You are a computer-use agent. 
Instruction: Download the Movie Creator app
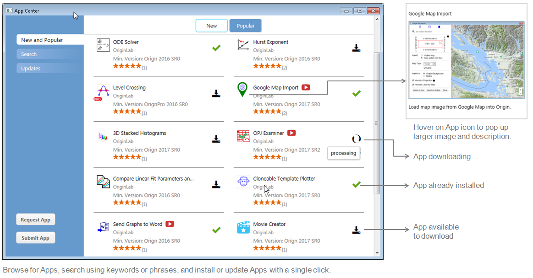(356, 230)
